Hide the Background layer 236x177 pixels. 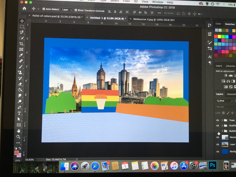(217, 152)
